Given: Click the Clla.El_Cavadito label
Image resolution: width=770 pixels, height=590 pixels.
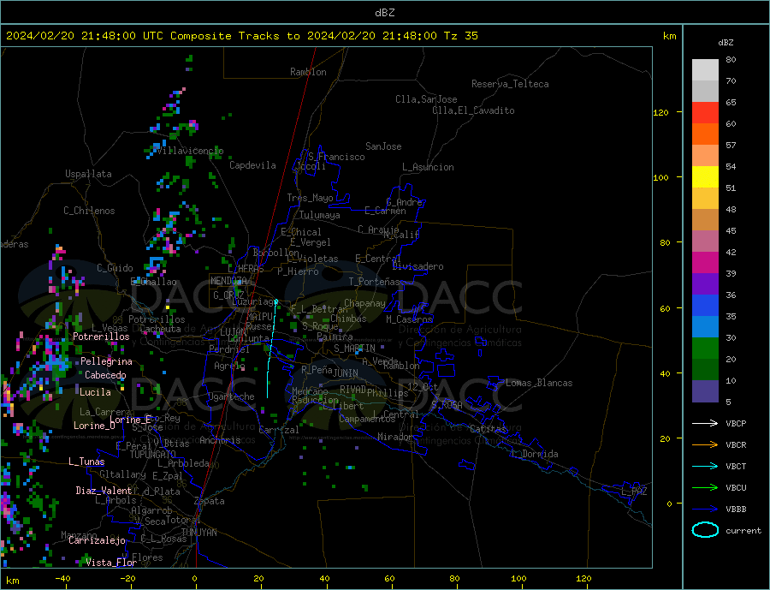Looking at the screenshot, I should click(473, 110).
